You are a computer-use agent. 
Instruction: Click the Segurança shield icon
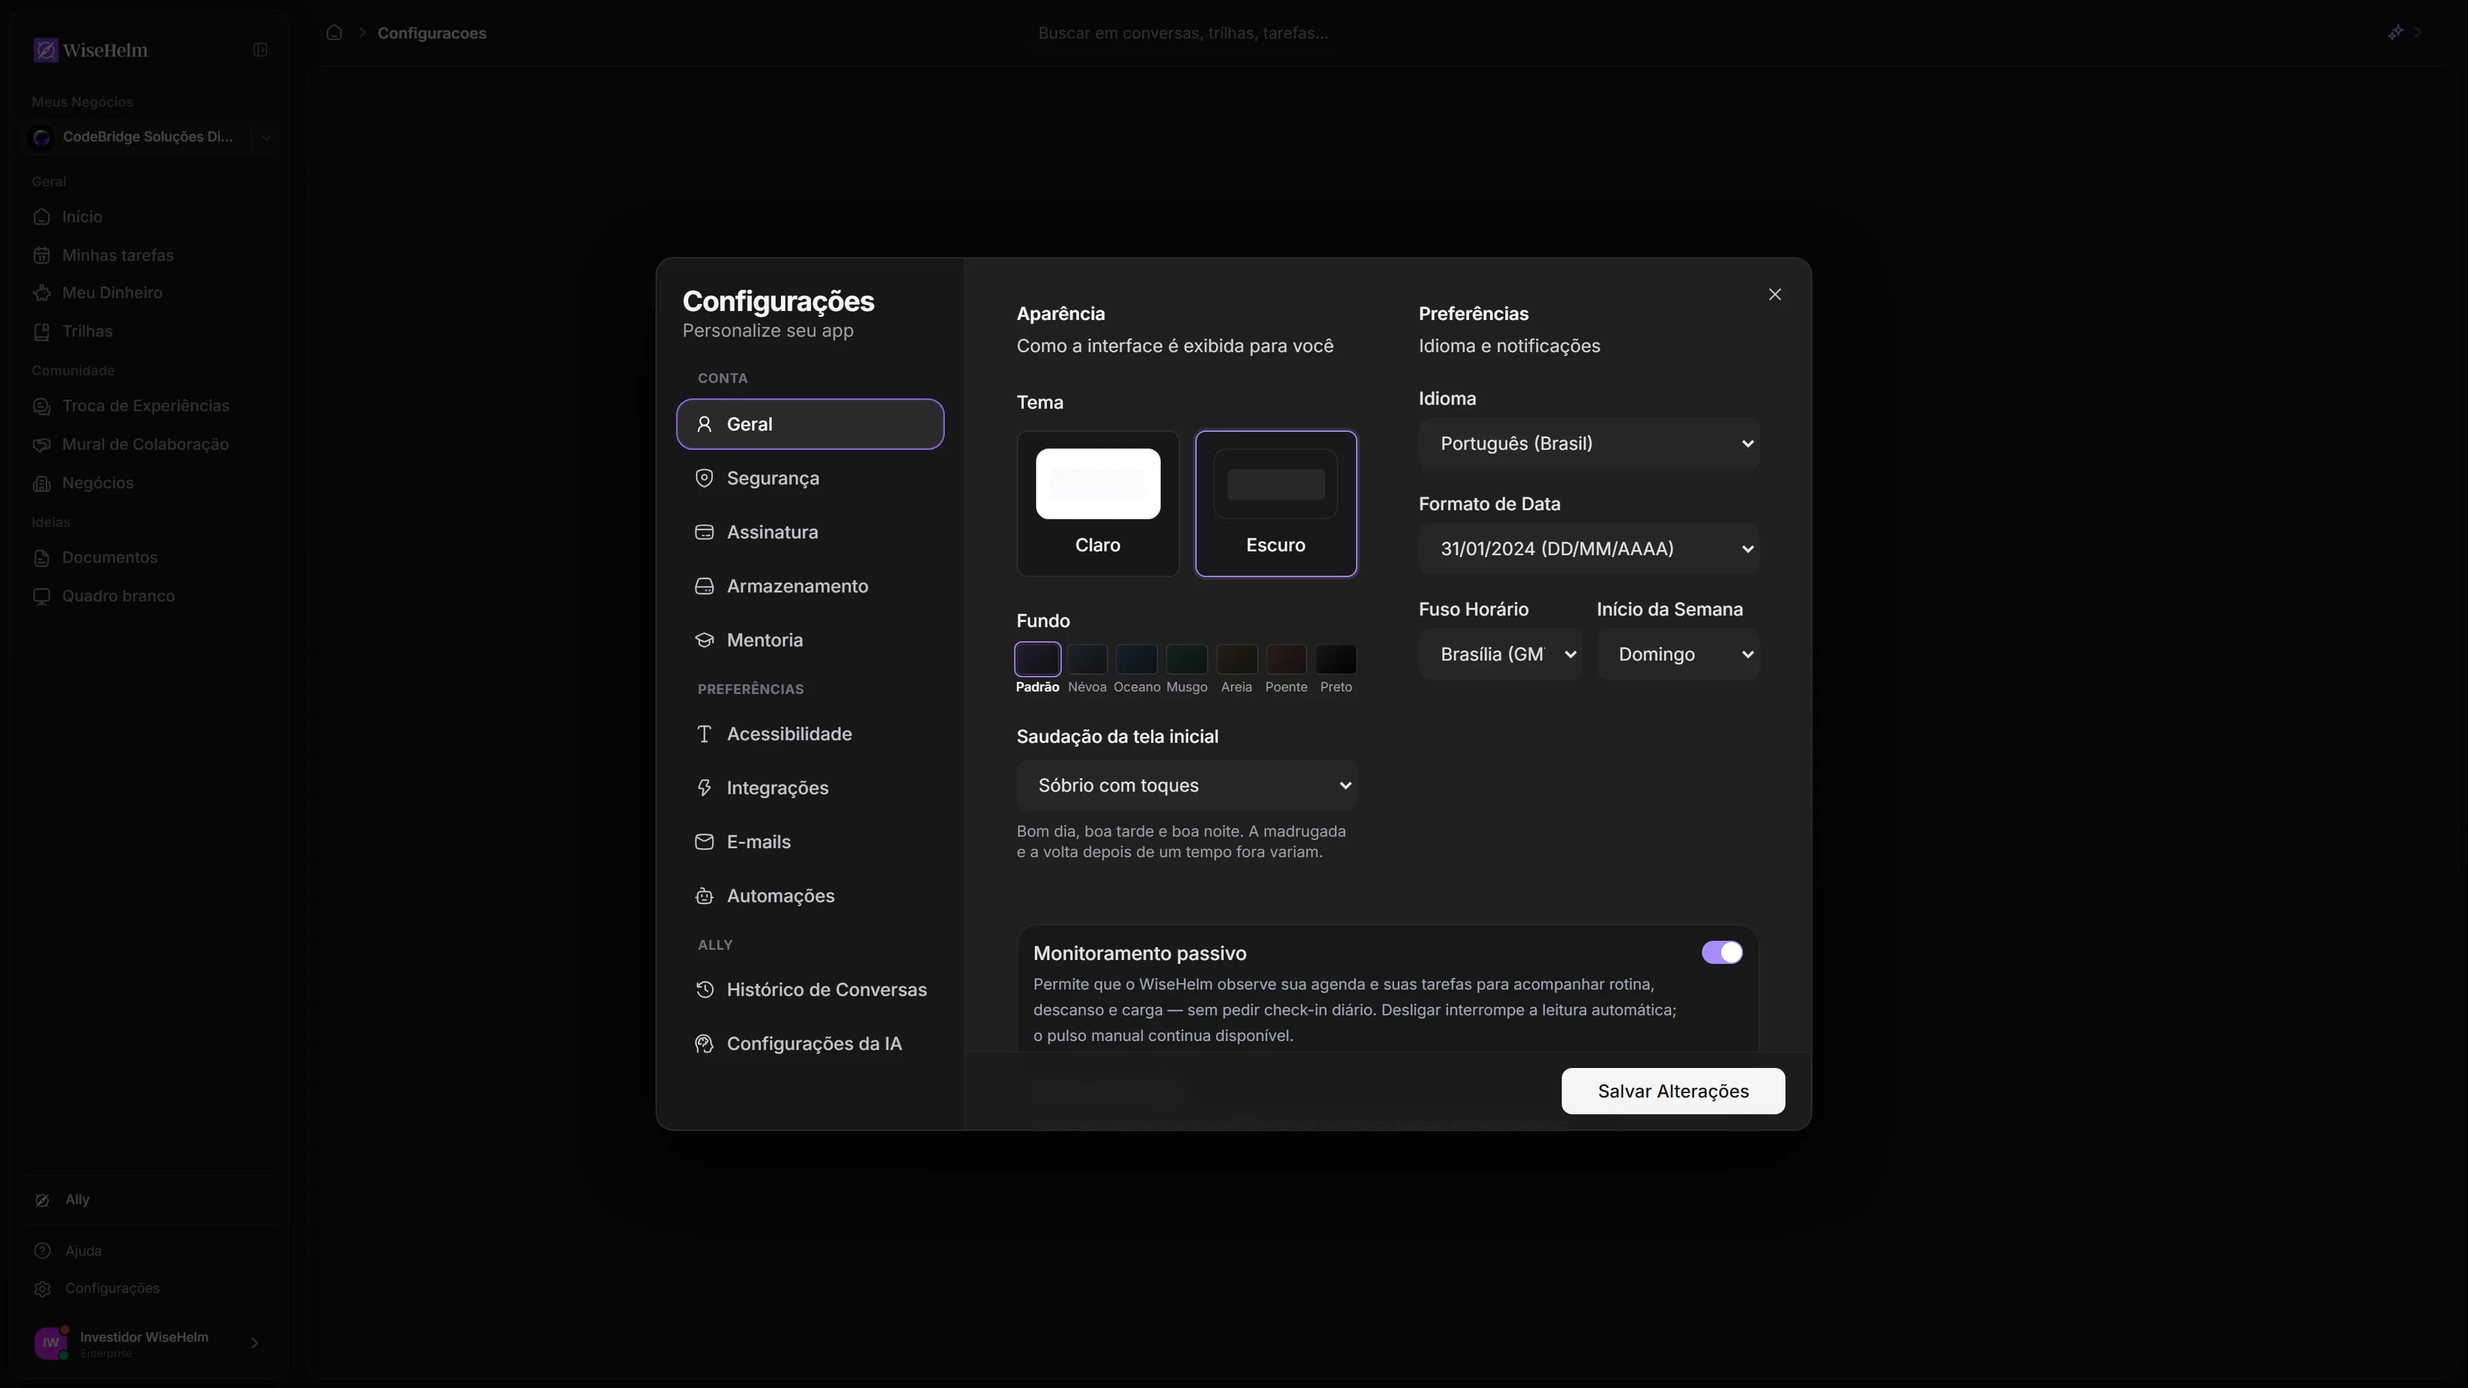[704, 478]
